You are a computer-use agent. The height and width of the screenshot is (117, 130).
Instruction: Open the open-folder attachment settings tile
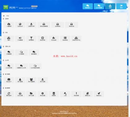pos(31,94)
